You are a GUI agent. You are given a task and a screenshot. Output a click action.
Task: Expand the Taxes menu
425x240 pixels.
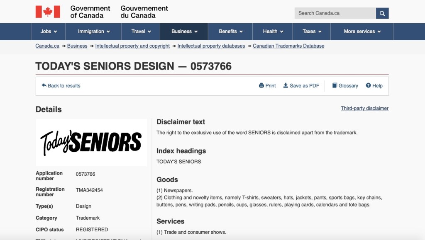312,32
